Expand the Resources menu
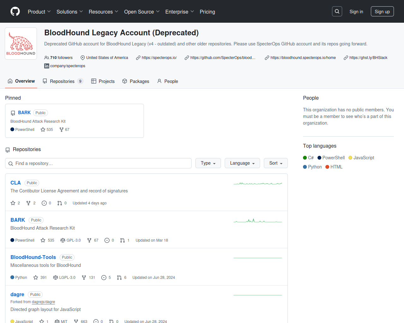The width and height of the screenshot is (404, 323). [x=104, y=12]
